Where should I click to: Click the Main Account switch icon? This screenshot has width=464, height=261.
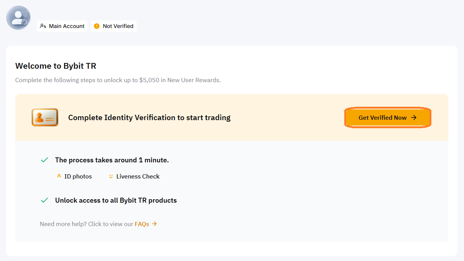click(x=43, y=26)
